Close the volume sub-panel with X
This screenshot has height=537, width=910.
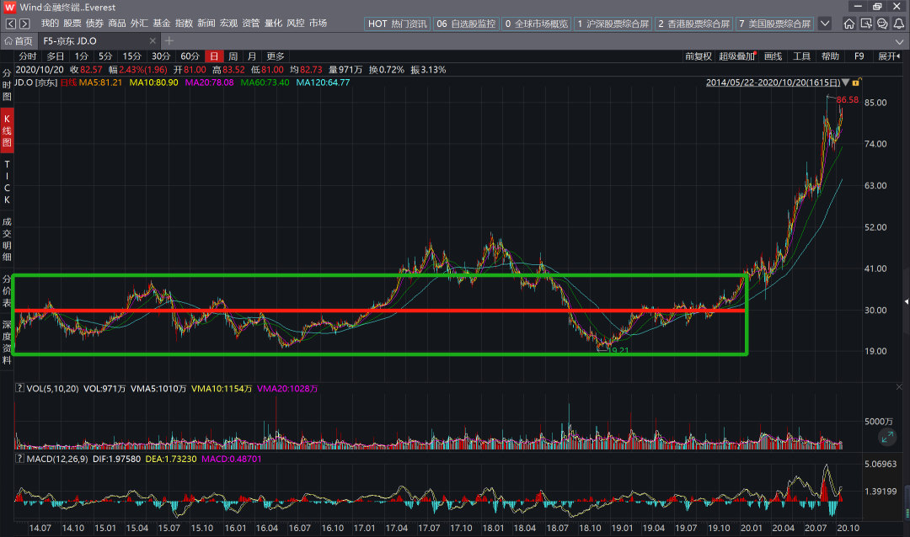(x=899, y=387)
